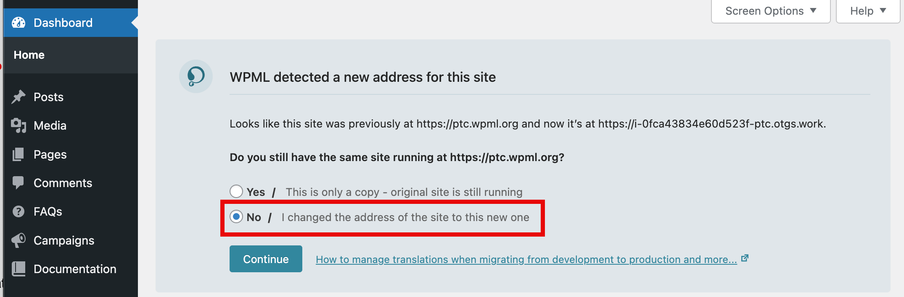This screenshot has width=904, height=297.
Task: Click the FAQs question mark icon
Action: point(19,211)
